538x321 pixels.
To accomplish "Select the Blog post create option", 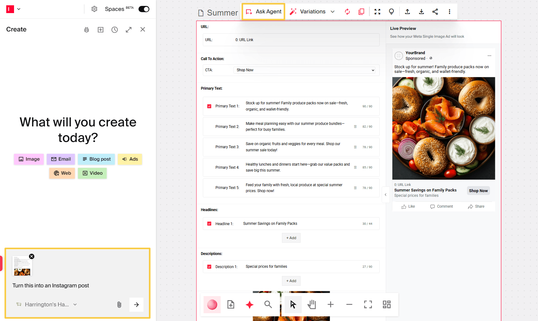I will (96, 159).
